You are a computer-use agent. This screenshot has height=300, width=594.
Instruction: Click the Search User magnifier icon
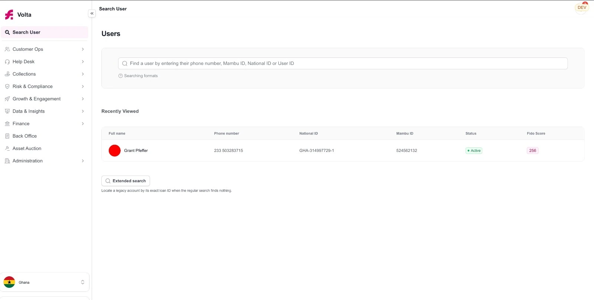tap(7, 32)
